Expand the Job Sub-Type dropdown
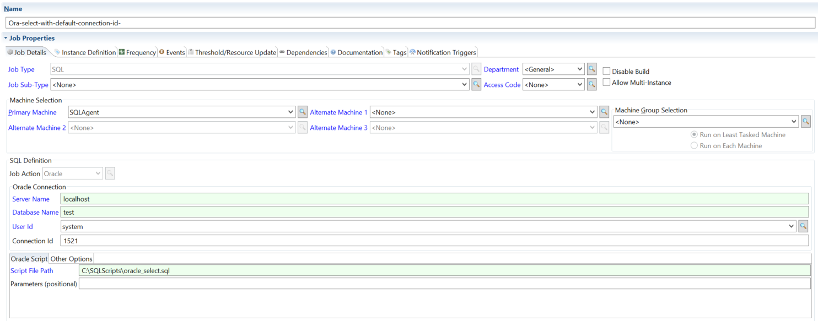 pyautogui.click(x=465, y=85)
